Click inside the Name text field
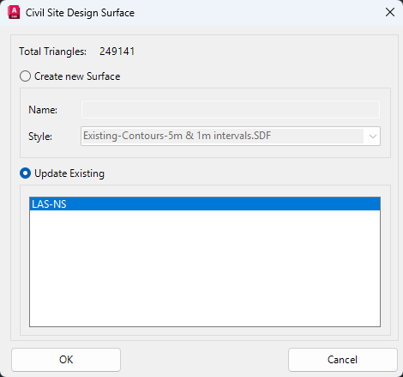 click(231, 109)
